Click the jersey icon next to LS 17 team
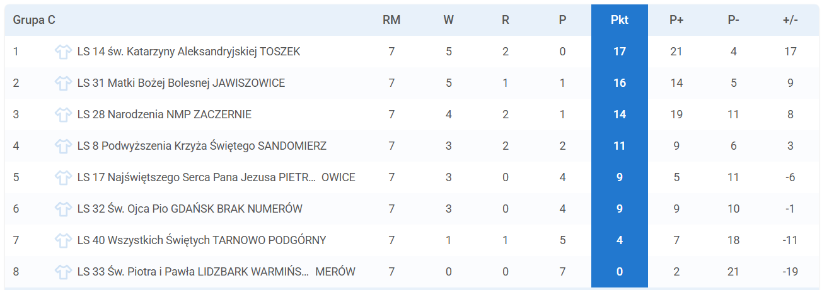This screenshot has height=290, width=822. pos(63,177)
